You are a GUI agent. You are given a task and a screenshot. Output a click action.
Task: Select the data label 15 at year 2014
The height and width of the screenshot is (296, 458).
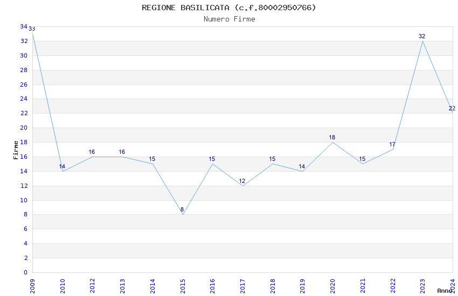(x=152, y=159)
